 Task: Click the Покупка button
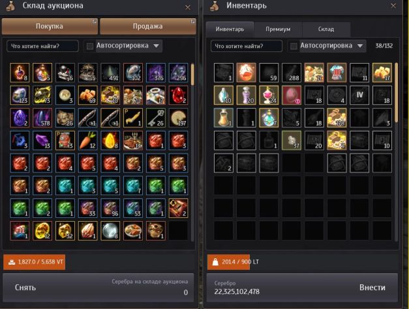[50, 26]
